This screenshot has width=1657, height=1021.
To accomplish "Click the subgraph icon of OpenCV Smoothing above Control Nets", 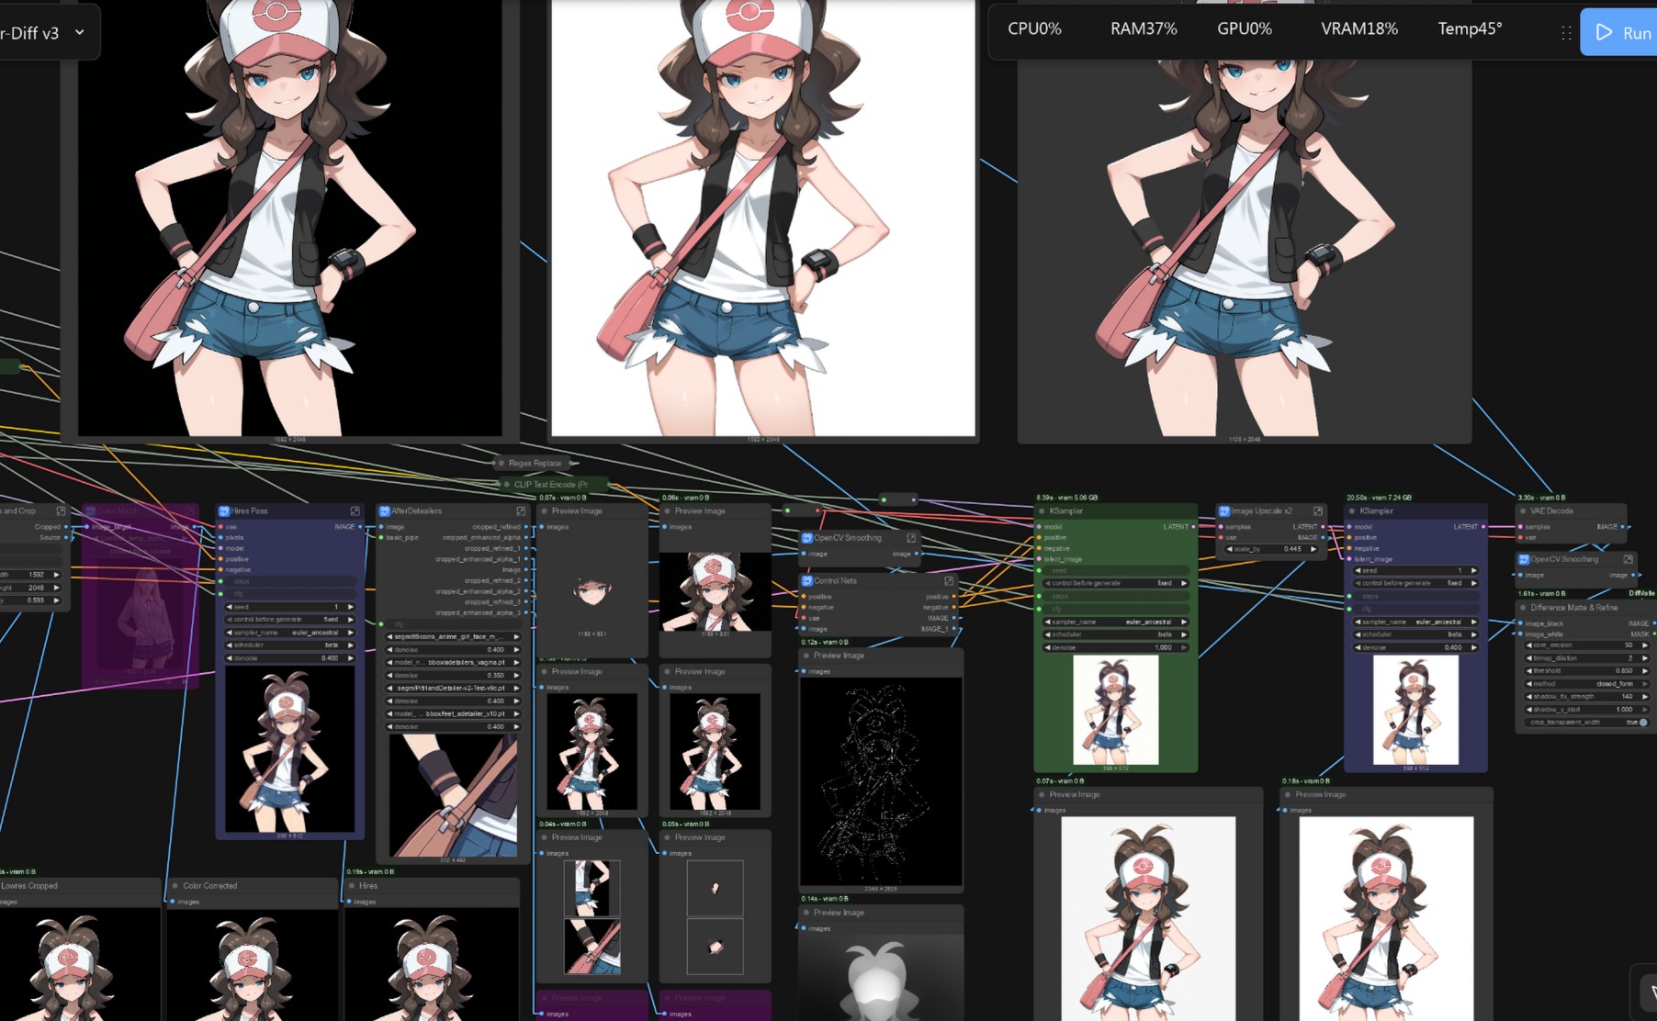I will [x=806, y=538].
